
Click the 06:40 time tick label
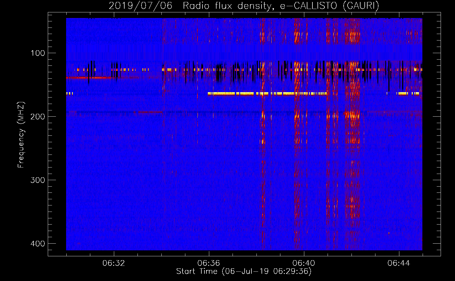click(304, 263)
